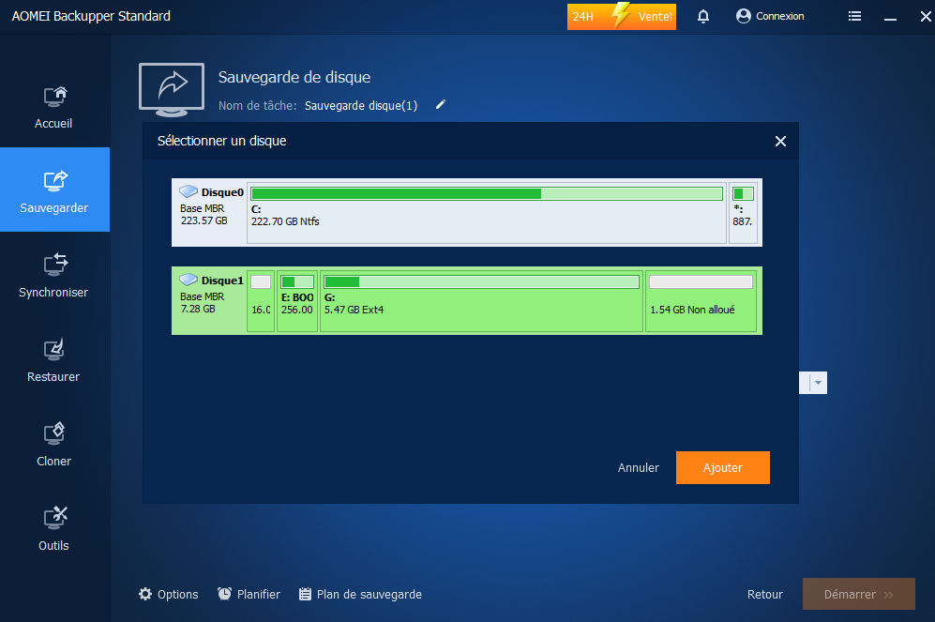The width and height of the screenshot is (935, 622).
Task: Open the Plan de sauvegarde scheme
Action: tap(360, 594)
